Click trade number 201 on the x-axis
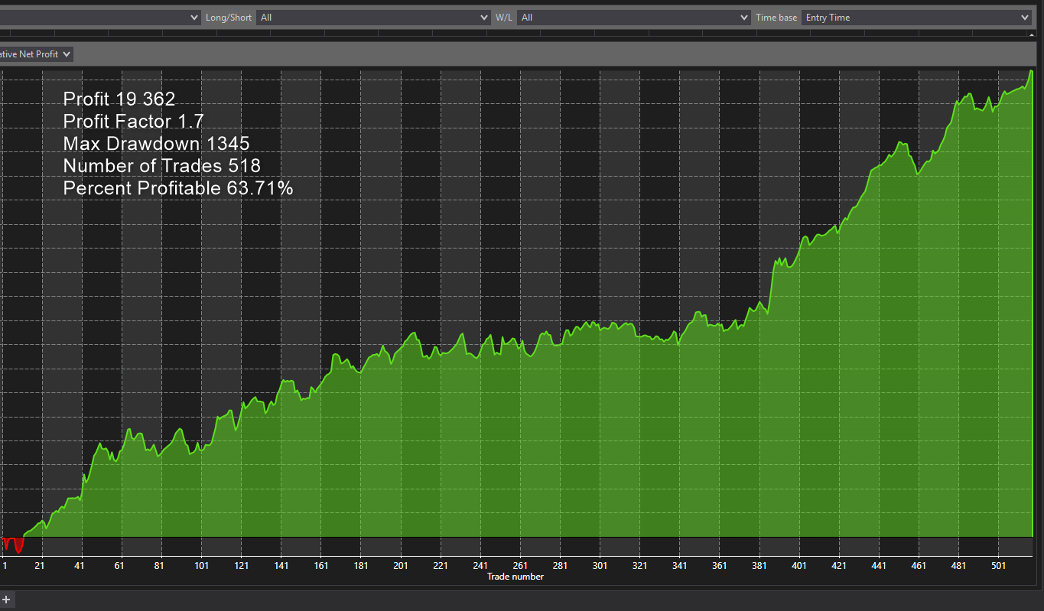The height and width of the screenshot is (611, 1044). pyautogui.click(x=401, y=566)
